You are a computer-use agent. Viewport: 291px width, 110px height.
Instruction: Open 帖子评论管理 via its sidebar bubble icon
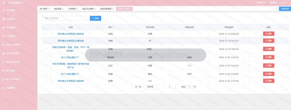point(3,79)
